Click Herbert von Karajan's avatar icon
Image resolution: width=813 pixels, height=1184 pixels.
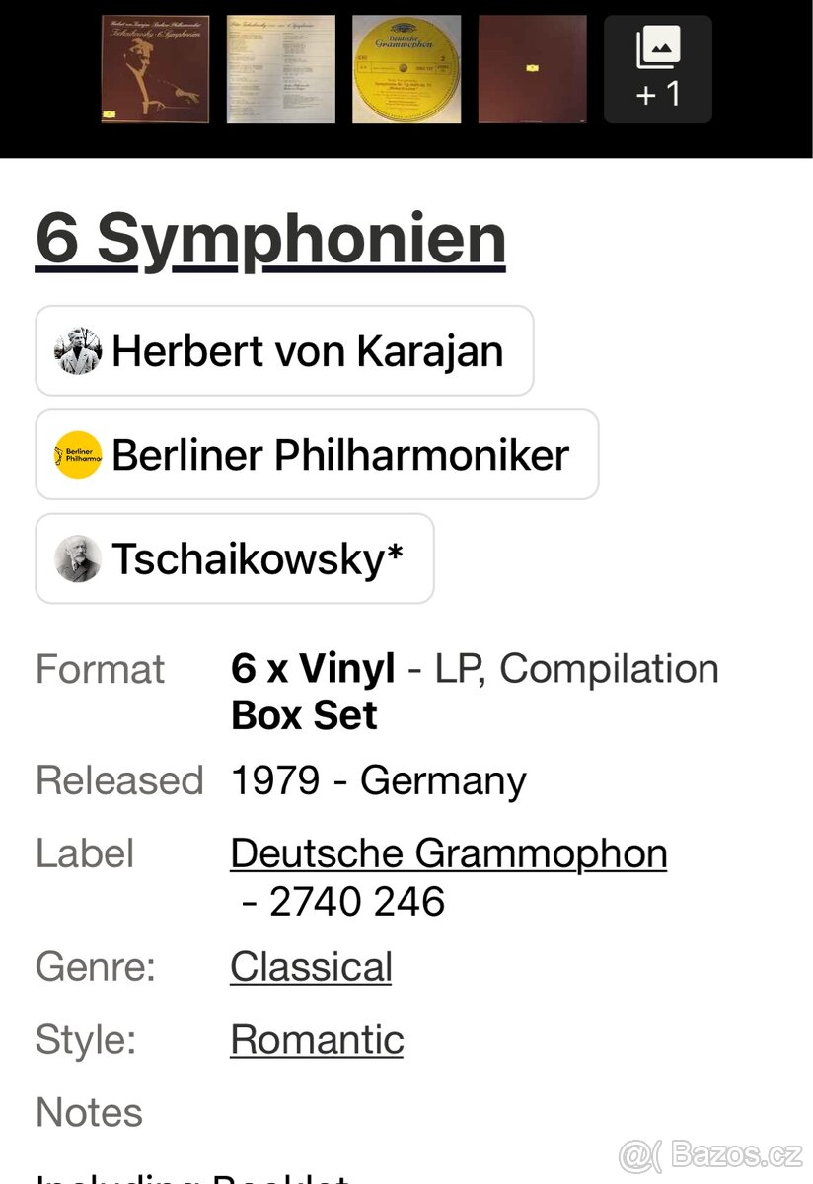[x=79, y=351]
